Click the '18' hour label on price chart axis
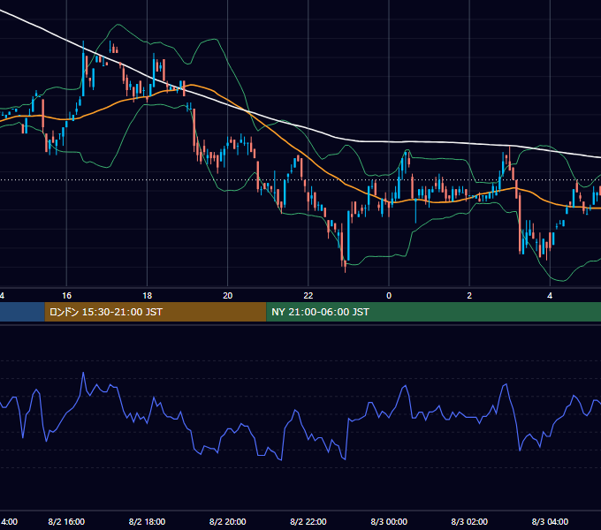The height and width of the screenshot is (530, 601). pyautogui.click(x=148, y=296)
